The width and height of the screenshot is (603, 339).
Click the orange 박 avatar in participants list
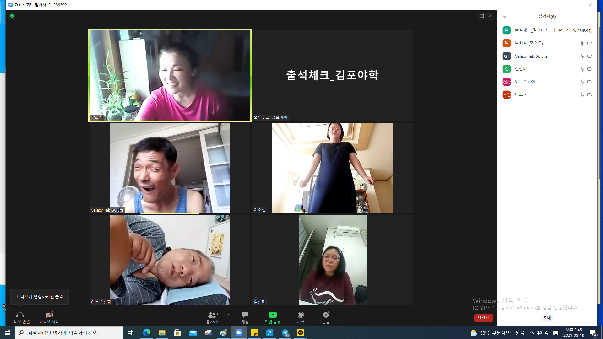point(507,43)
